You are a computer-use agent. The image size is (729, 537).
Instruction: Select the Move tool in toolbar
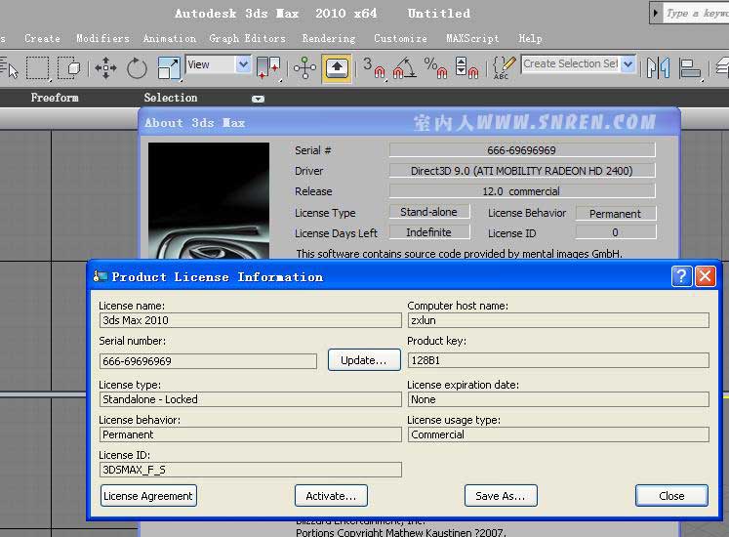105,67
